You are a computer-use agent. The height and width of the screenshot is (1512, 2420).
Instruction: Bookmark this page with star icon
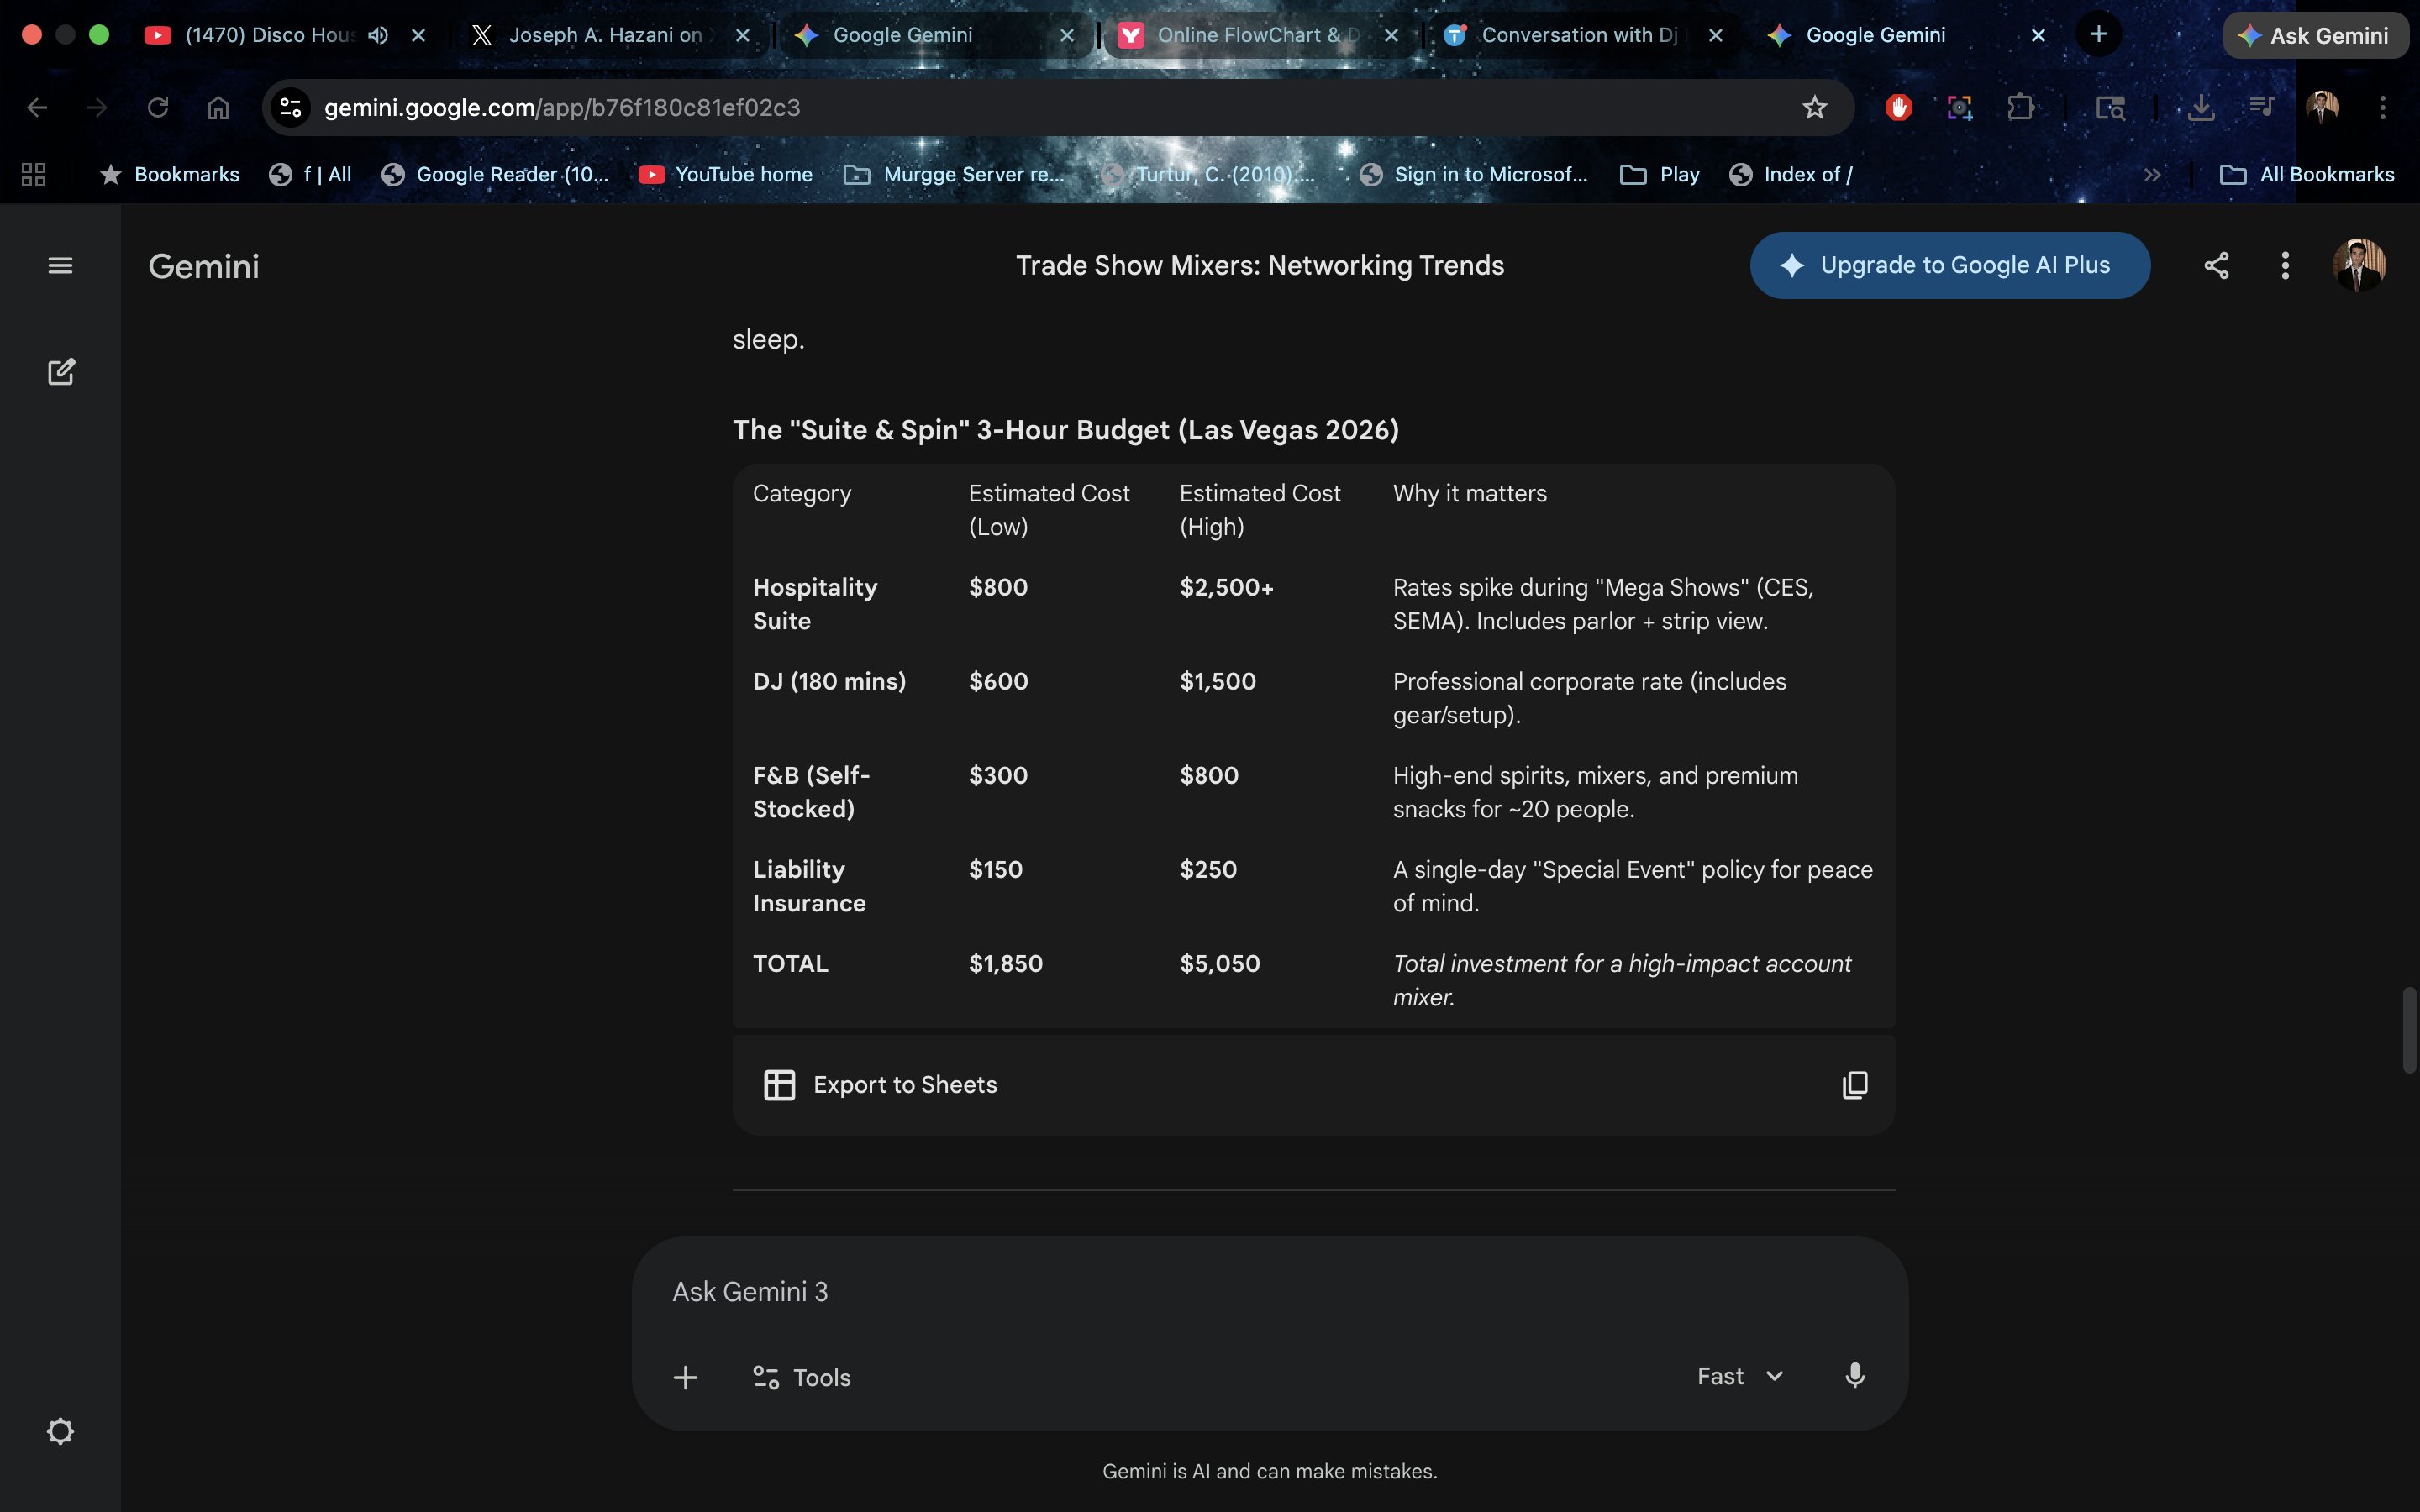pos(1814,107)
